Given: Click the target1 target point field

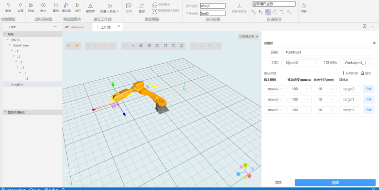Looking at the screenshot, I should pyautogui.click(x=350, y=100).
